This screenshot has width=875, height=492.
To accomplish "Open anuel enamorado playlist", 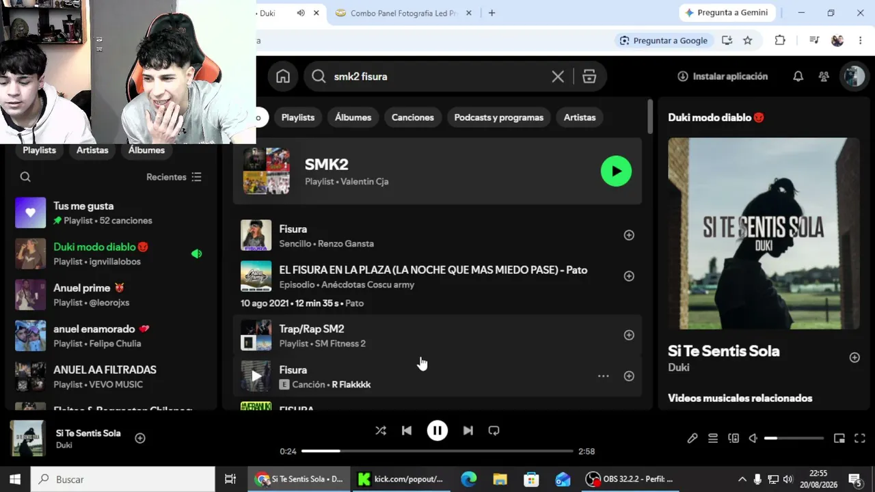I will (x=109, y=336).
